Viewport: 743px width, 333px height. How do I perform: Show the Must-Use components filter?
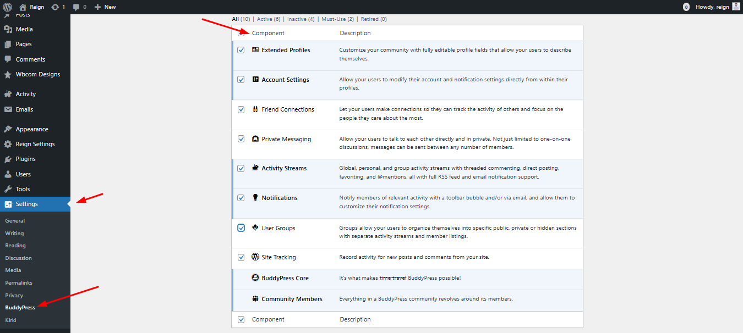coord(334,19)
